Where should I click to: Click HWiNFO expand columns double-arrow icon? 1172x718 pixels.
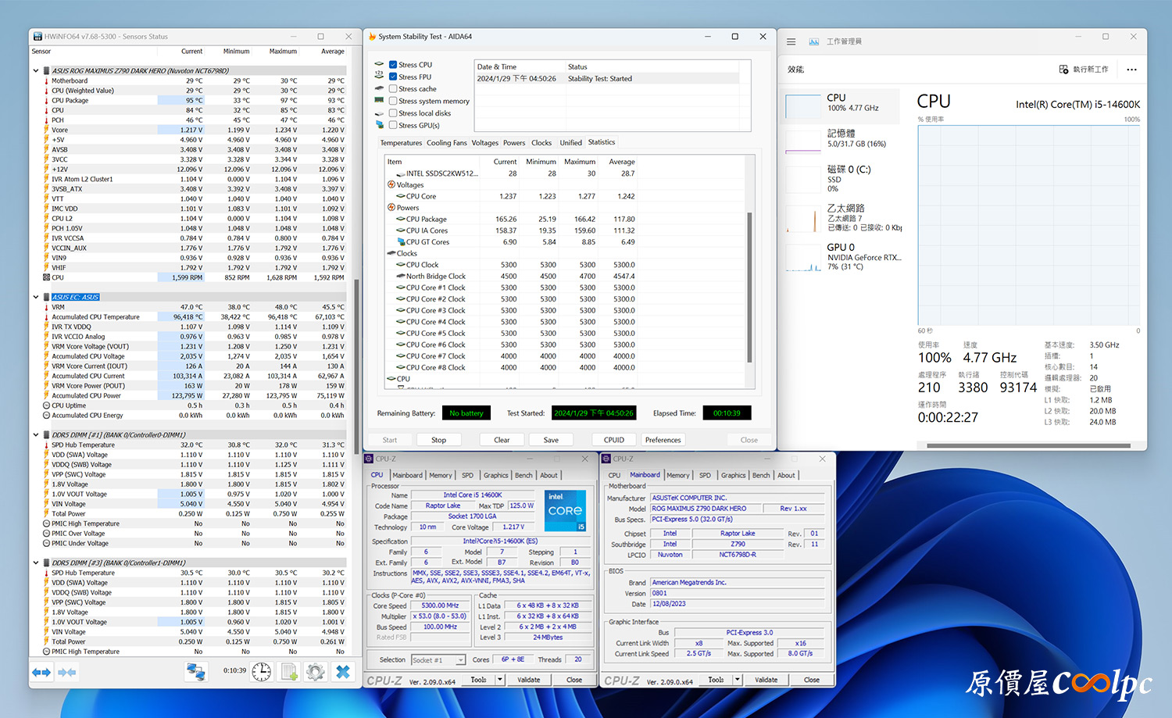pos(41,672)
